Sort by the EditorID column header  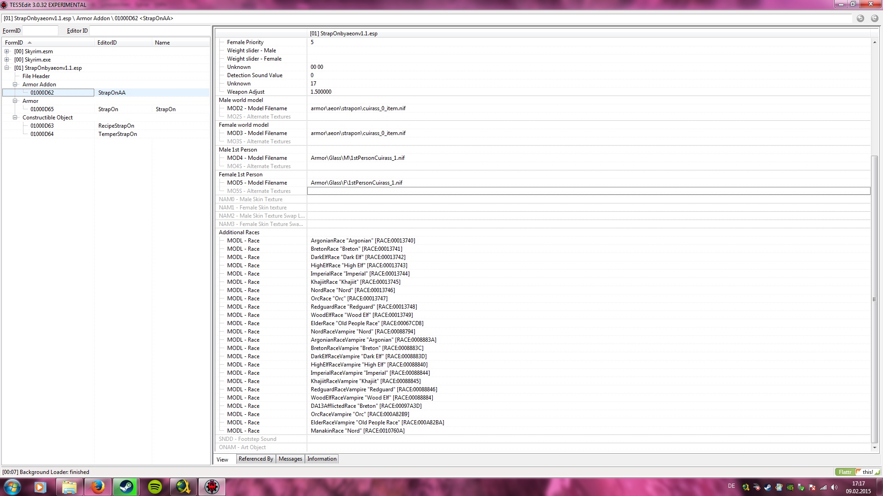(123, 43)
